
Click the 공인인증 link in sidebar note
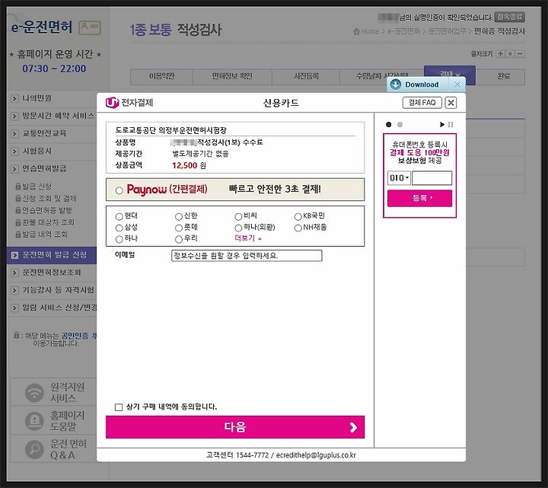click(x=75, y=336)
